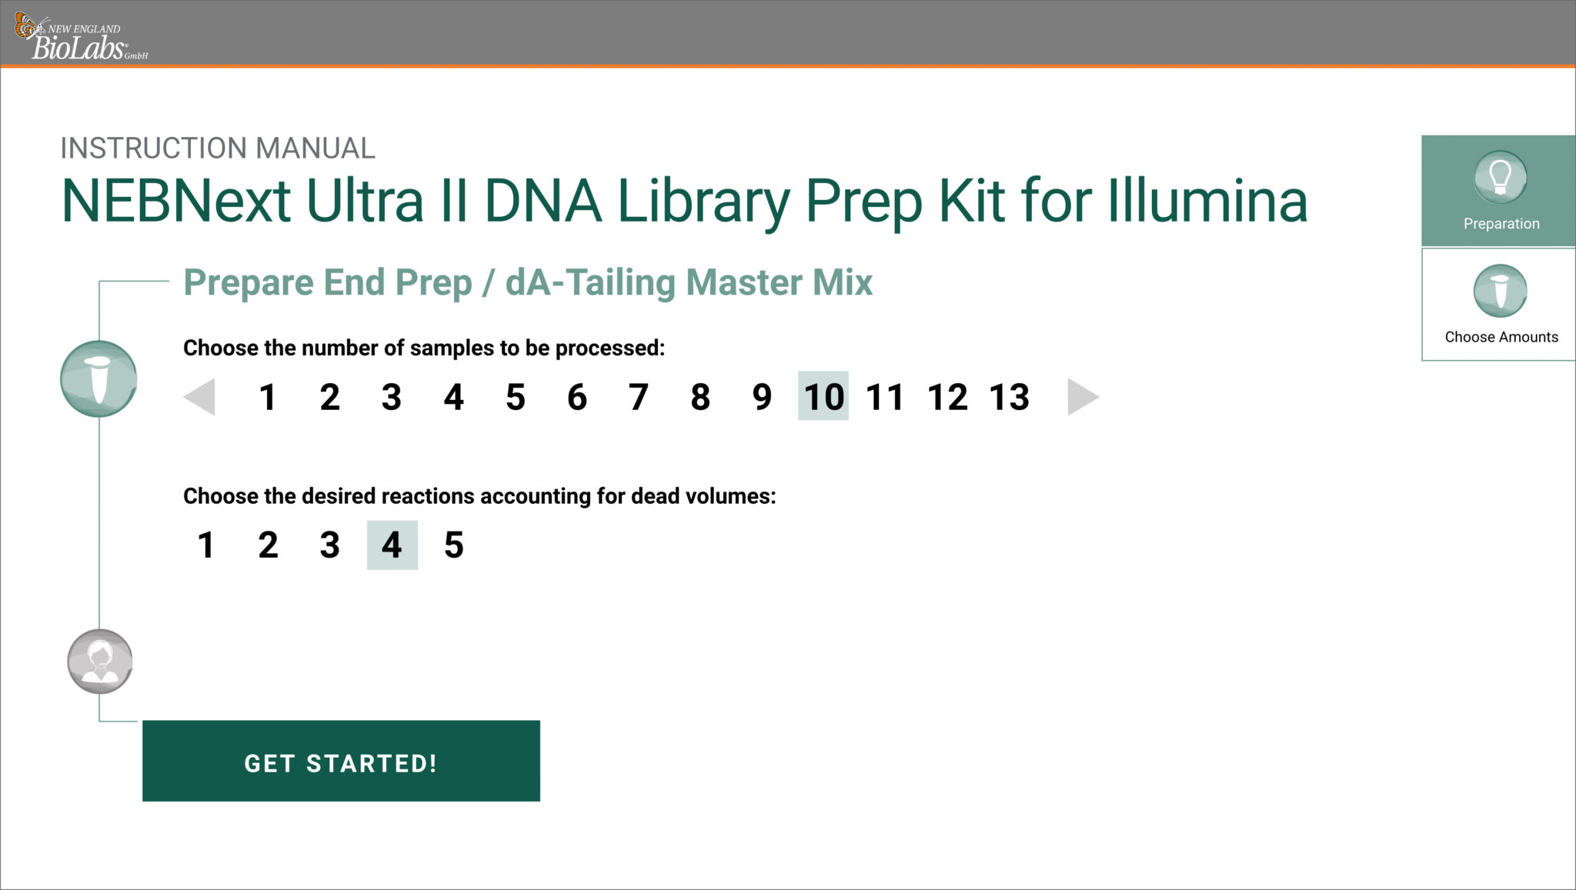Switch to the Choose Amounts step

tap(1498, 305)
